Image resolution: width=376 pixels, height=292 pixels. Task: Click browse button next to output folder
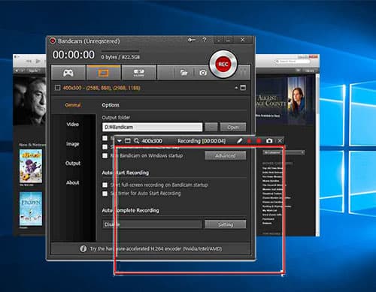pos(211,127)
